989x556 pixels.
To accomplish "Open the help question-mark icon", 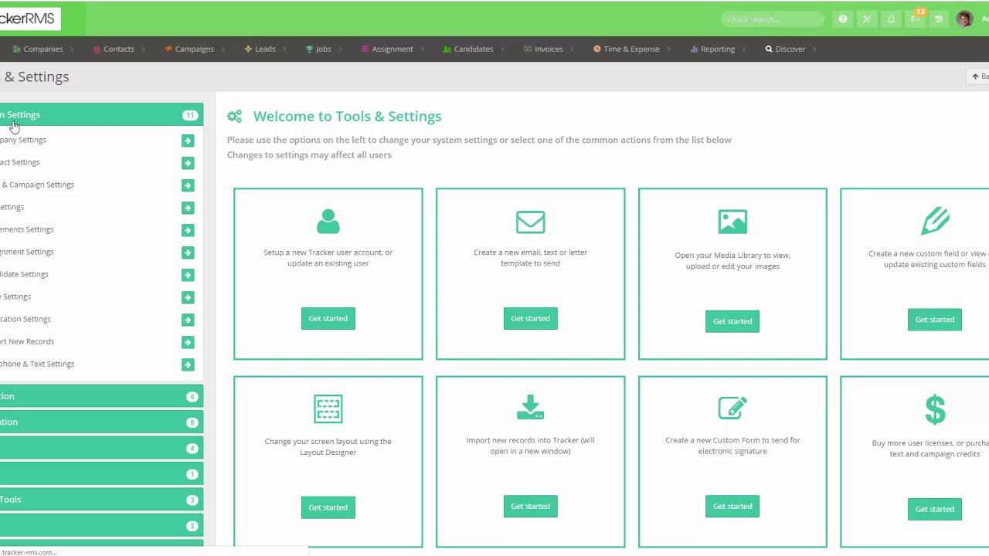I will tap(843, 19).
